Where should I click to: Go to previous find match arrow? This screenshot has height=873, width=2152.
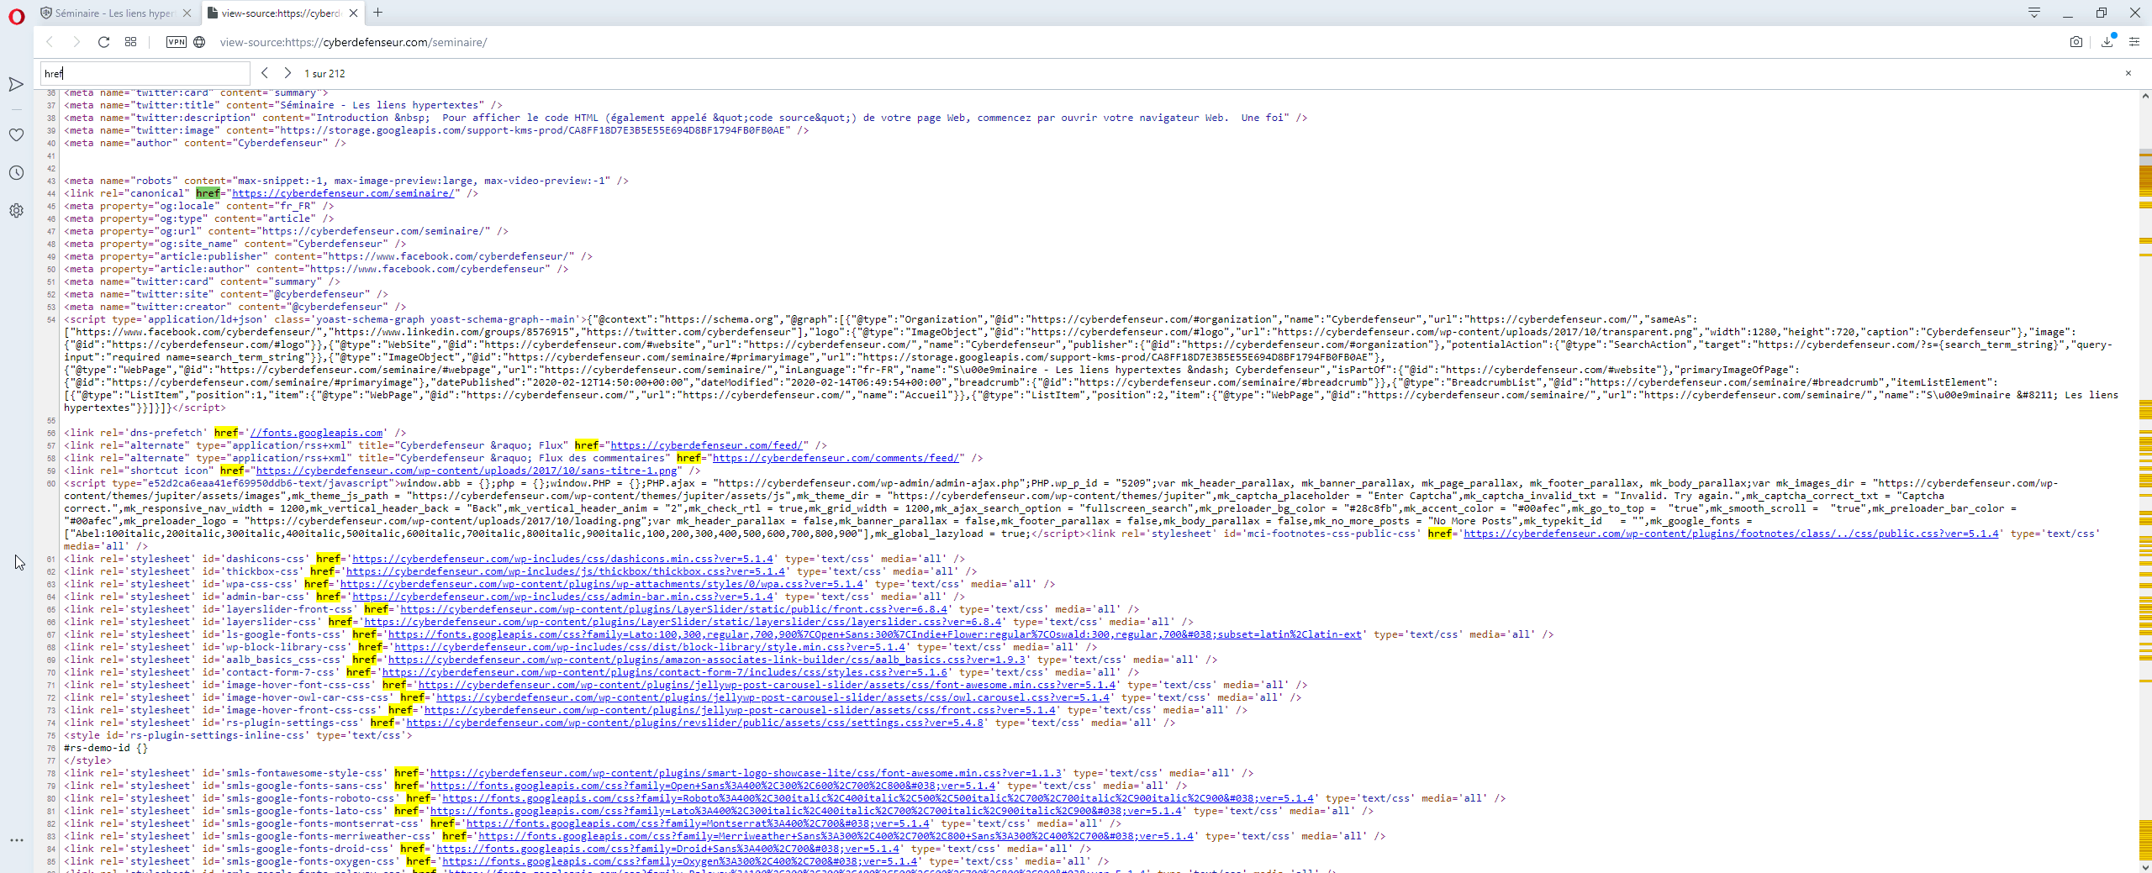coord(265,73)
